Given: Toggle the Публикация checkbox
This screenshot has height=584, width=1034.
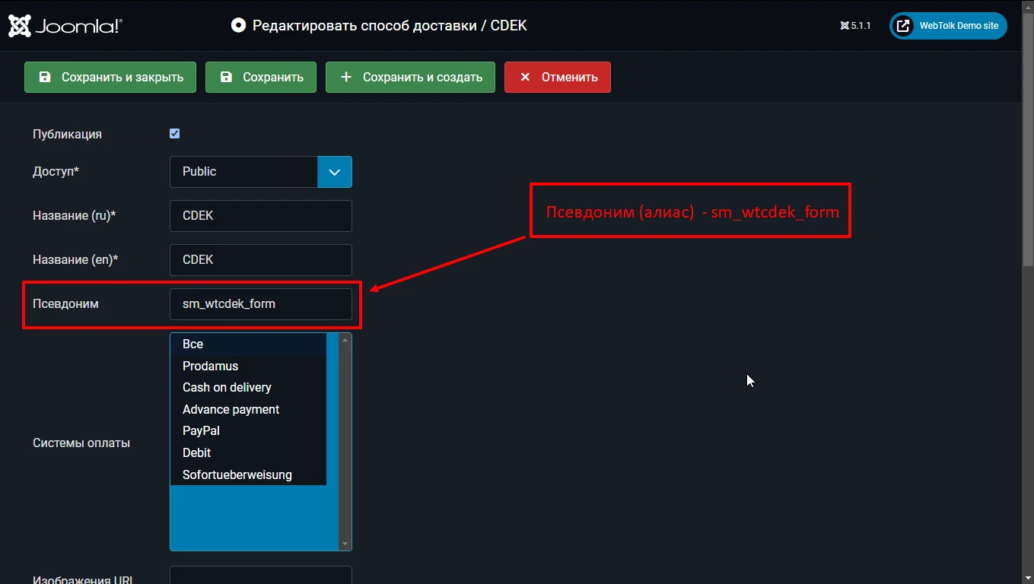Looking at the screenshot, I should coord(175,134).
